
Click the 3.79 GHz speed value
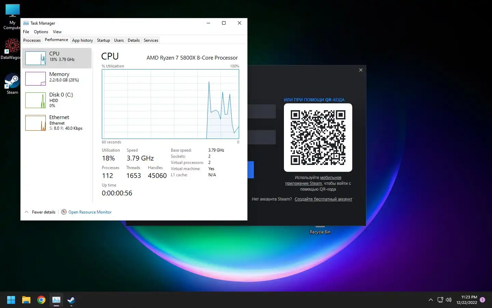(x=140, y=158)
